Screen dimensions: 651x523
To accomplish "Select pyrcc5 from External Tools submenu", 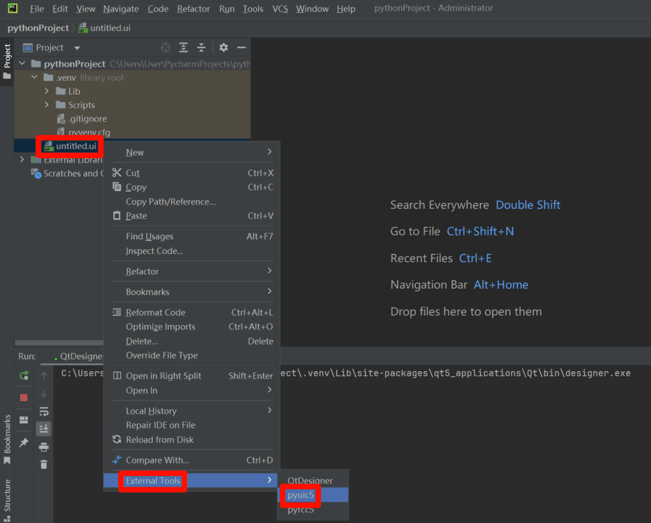I will click(313, 509).
